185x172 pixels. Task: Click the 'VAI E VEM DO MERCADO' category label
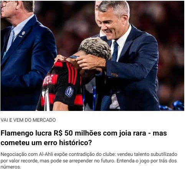28,120
